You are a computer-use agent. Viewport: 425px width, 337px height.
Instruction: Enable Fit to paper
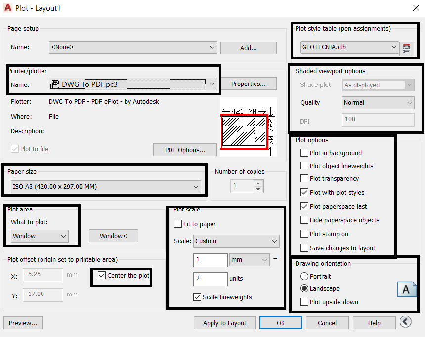tap(177, 224)
